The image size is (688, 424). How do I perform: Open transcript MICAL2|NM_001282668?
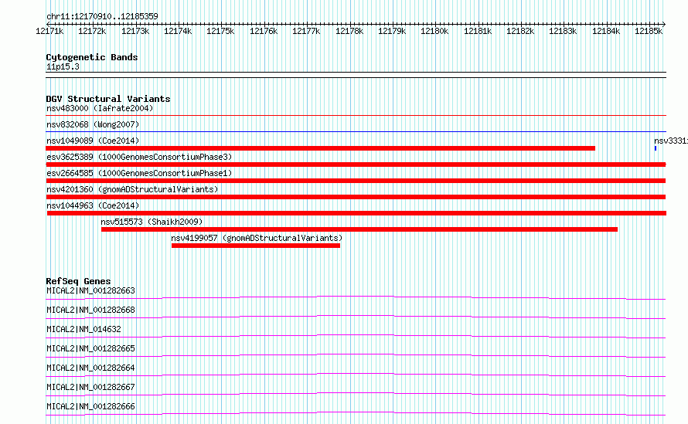[x=90, y=310]
